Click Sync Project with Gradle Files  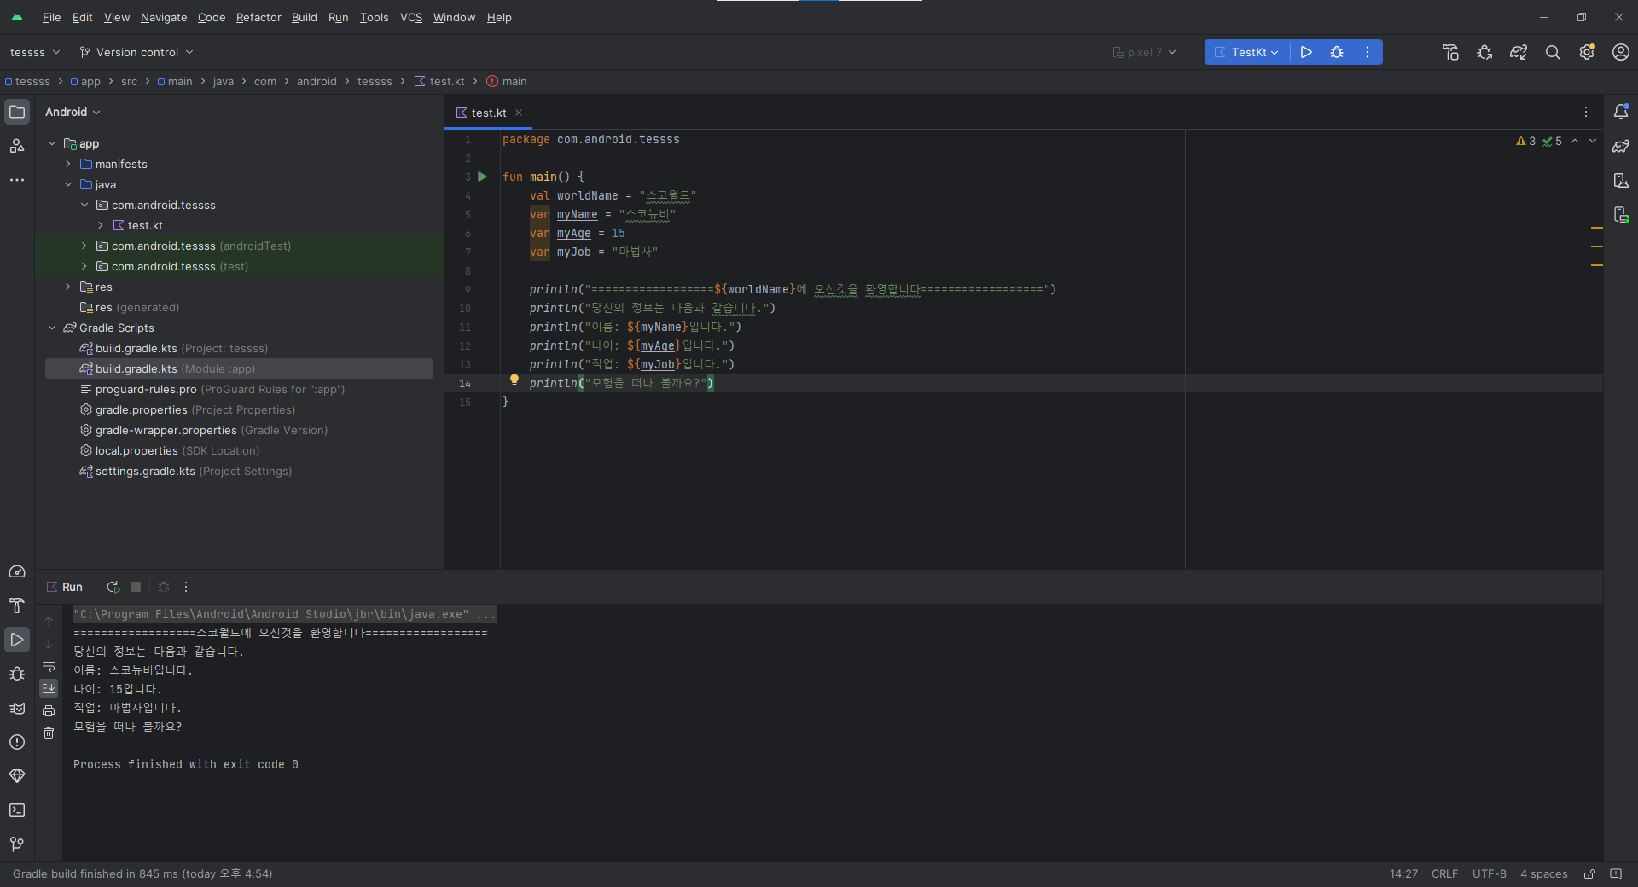(x=1519, y=52)
